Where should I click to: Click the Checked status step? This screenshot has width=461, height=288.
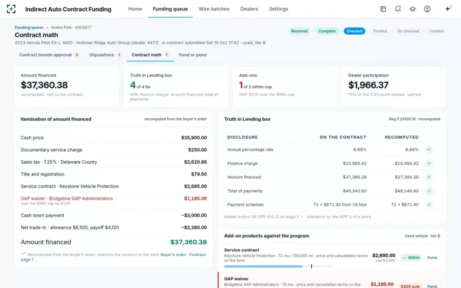(354, 31)
